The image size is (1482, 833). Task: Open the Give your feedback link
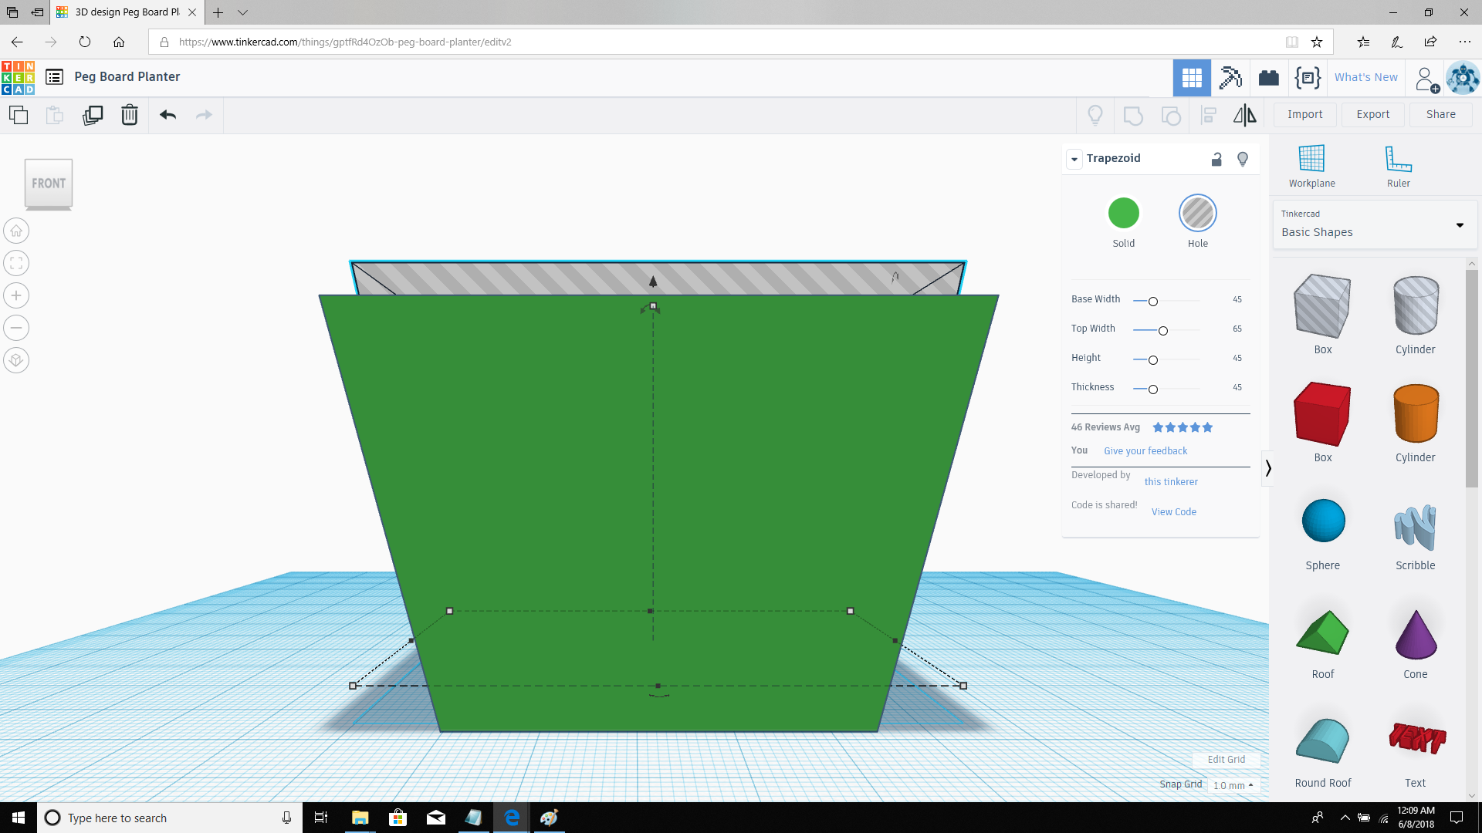(1145, 450)
